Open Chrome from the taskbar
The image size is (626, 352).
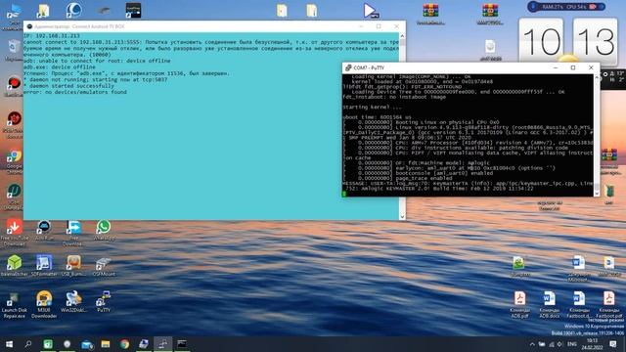pos(124,344)
